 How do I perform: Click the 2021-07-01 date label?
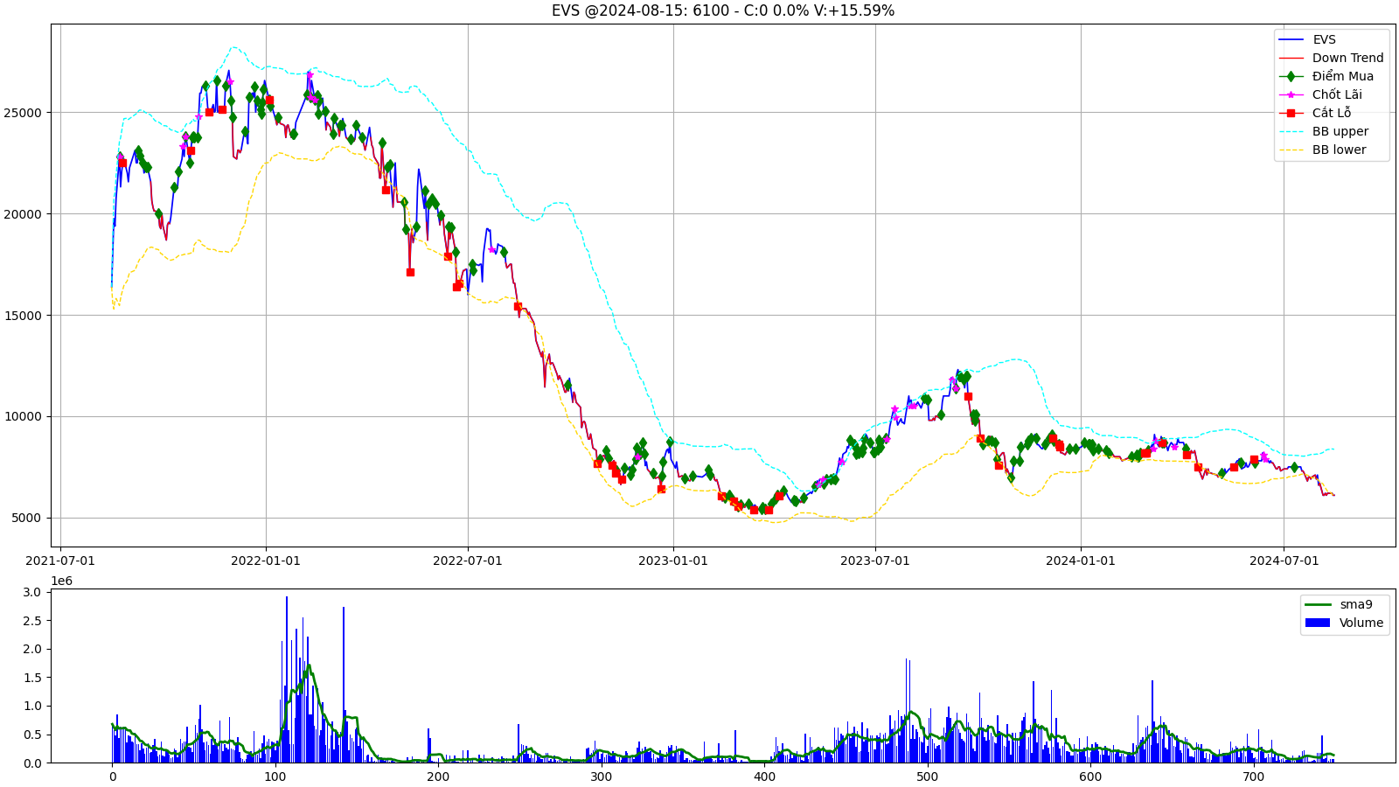(60, 561)
